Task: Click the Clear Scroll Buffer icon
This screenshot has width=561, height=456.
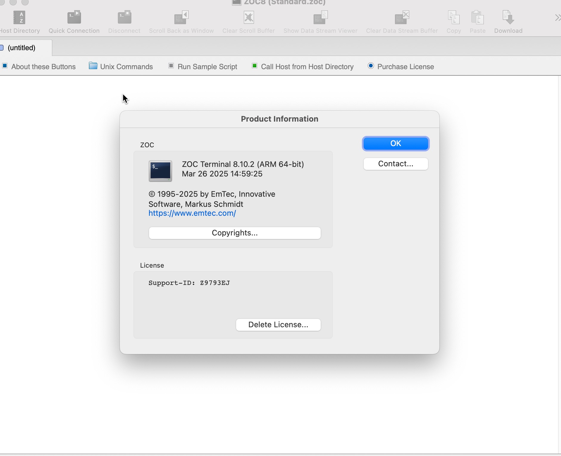Action: pyautogui.click(x=249, y=18)
